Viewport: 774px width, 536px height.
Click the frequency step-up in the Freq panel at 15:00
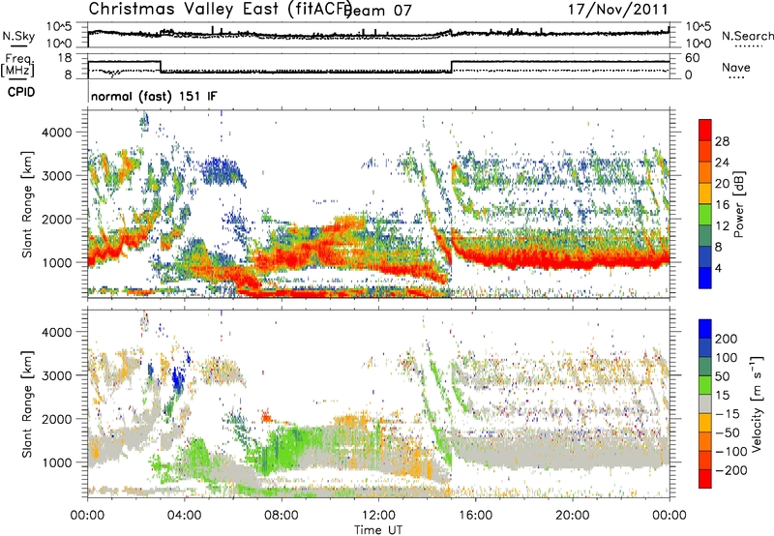point(452,67)
